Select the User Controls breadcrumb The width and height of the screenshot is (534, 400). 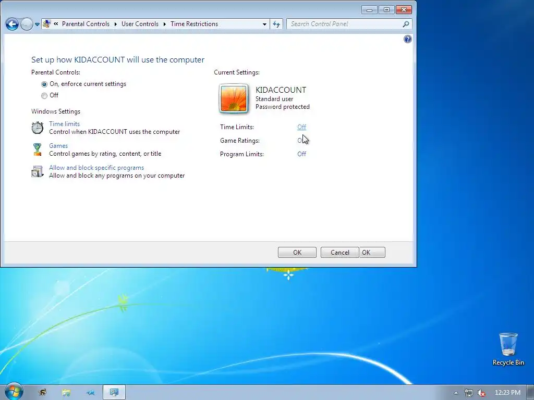click(140, 24)
